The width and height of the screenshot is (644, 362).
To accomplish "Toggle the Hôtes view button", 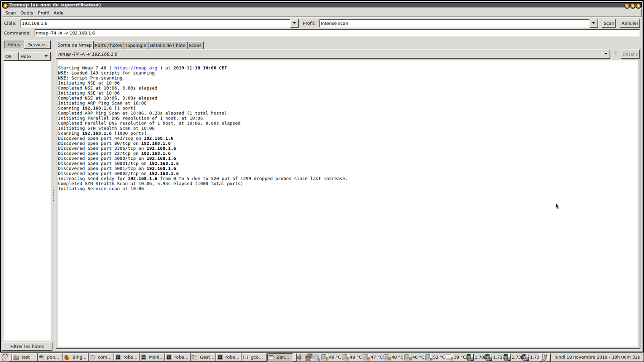I will (14, 45).
